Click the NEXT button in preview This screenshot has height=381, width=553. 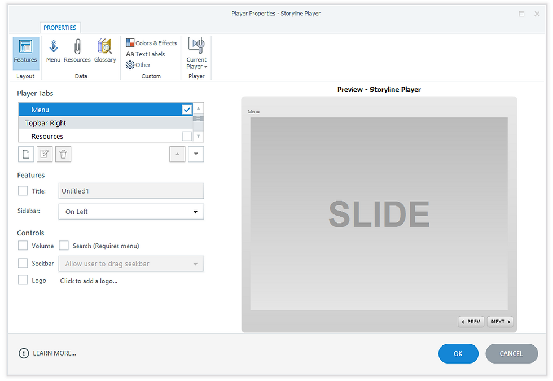[500, 322]
